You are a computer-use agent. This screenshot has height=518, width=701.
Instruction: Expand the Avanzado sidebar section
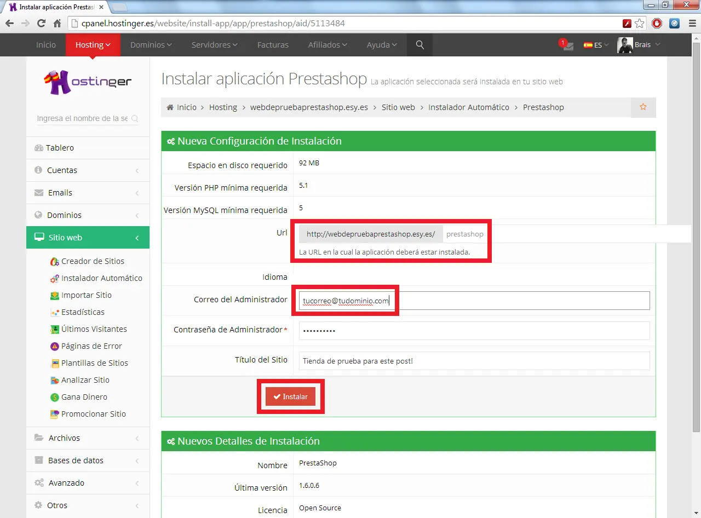[88, 483]
